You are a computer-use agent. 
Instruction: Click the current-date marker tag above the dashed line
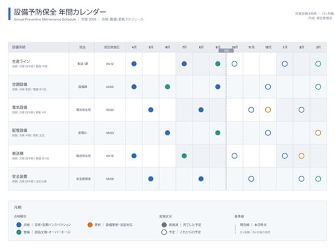coord(226,50)
